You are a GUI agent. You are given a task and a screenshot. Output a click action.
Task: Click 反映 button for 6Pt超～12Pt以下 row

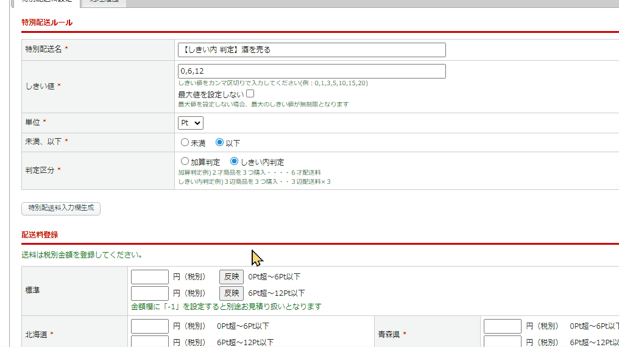231,293
